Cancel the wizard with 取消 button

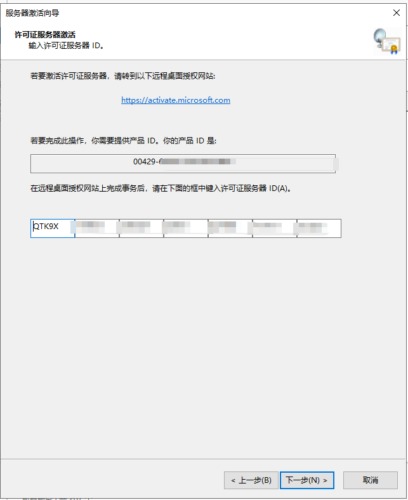click(x=371, y=480)
